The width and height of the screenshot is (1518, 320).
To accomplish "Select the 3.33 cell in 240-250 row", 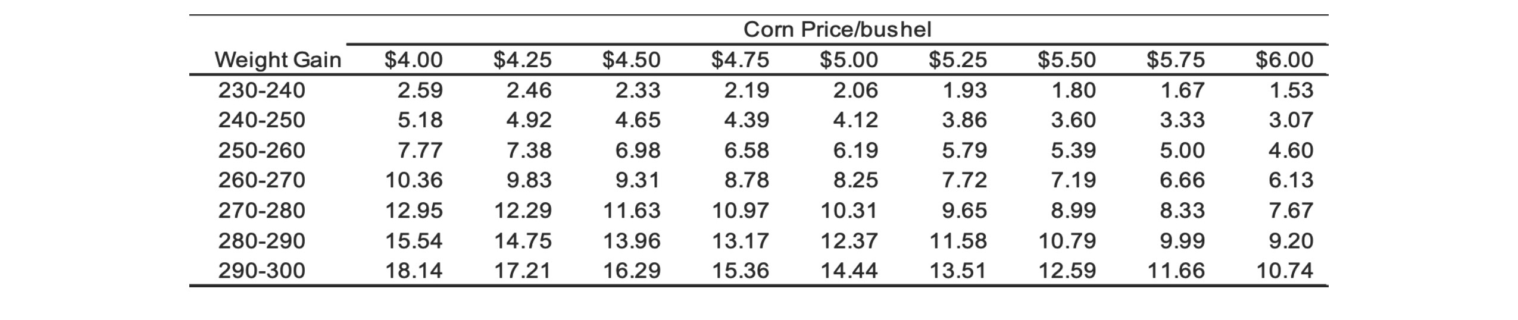I will (x=1182, y=120).
